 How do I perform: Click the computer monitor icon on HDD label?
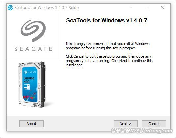pyautogui.click(x=27, y=87)
